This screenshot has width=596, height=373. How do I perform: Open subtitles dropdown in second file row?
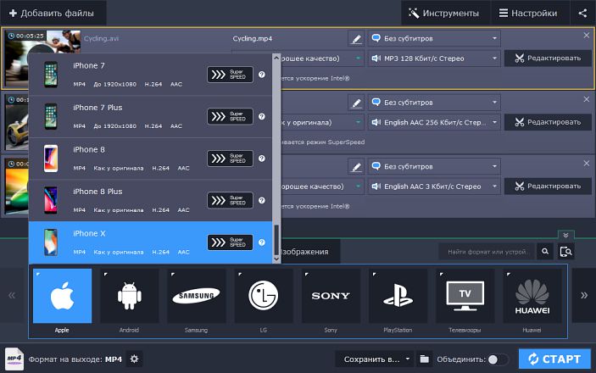pos(434,103)
